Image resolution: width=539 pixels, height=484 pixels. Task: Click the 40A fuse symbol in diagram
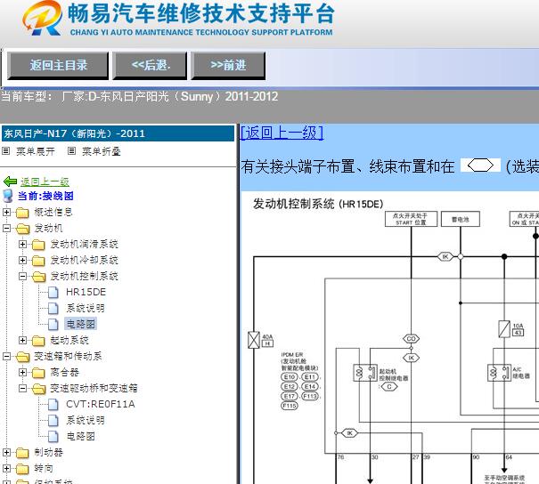254,340
